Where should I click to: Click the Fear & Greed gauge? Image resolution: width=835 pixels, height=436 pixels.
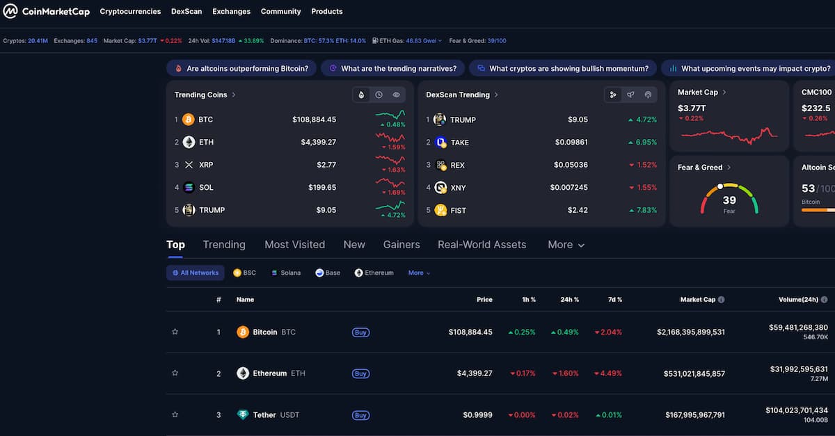(729, 199)
